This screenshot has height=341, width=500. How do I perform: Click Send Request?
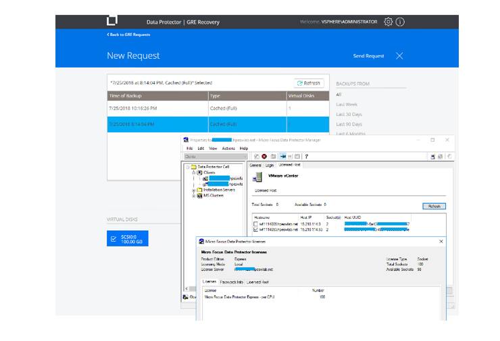(368, 56)
